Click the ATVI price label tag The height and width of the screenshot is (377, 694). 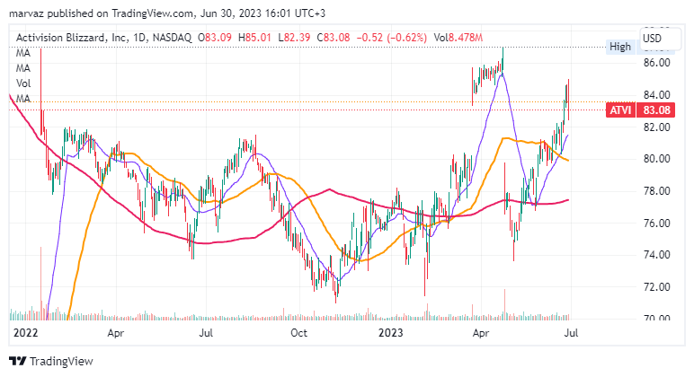620,110
